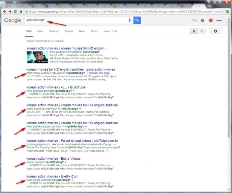The width and height of the screenshot is (232, 193).
Task: Reload the page with the refresh icon
Action: (x=15, y=12)
